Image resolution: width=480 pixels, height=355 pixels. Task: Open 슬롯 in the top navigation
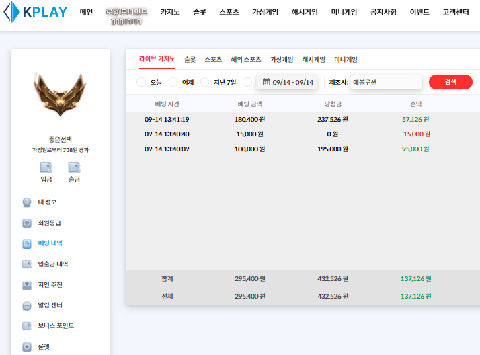click(200, 12)
